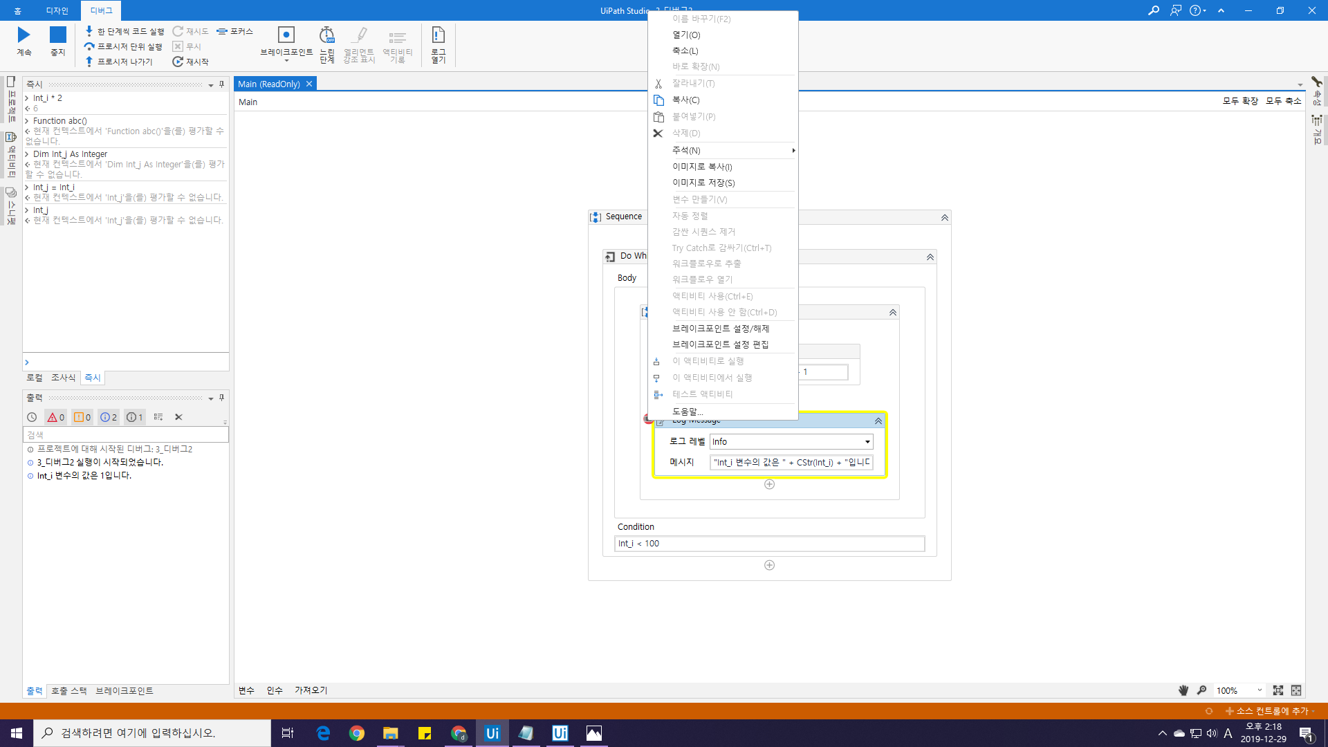
Task: Click 모두 축소 (Collapse All) link
Action: (1283, 101)
